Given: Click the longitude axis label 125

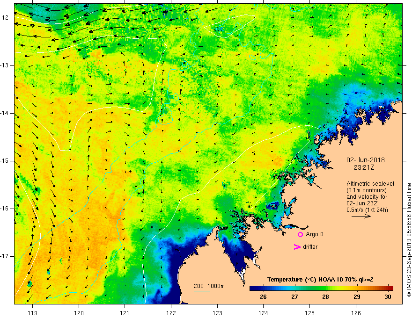Looking at the screenshot, I should (310, 313).
